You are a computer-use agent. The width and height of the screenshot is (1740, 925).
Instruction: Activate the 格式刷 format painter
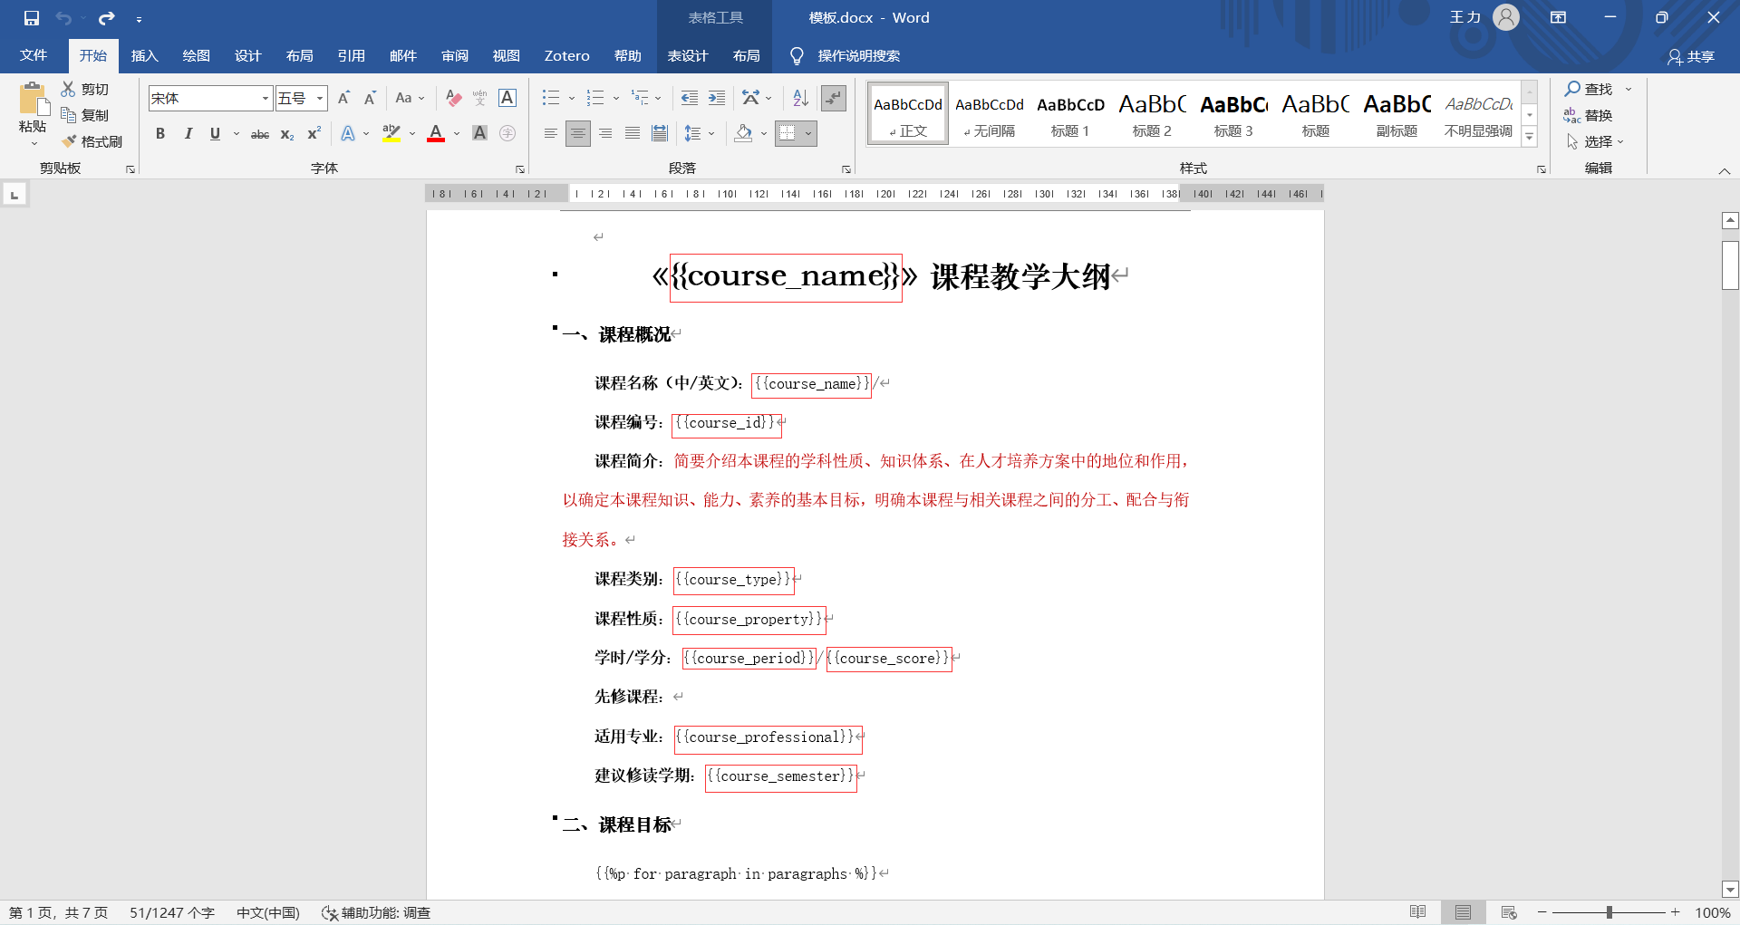click(92, 141)
